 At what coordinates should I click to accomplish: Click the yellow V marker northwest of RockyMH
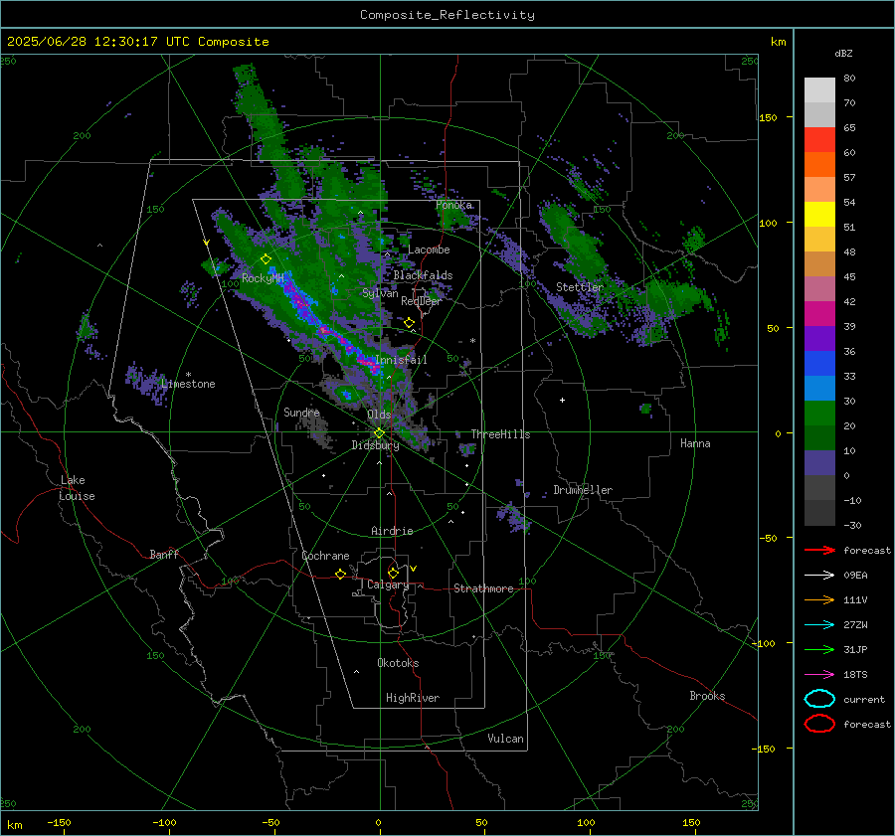pos(207,243)
